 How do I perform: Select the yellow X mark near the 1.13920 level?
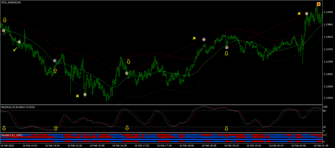tap(299, 14)
